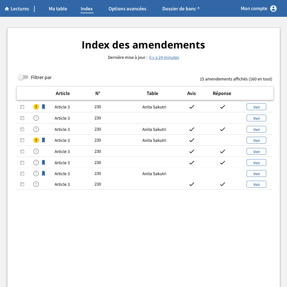The height and width of the screenshot is (287, 287).
Task: Open the Ma table navigation item
Action: pyautogui.click(x=58, y=9)
